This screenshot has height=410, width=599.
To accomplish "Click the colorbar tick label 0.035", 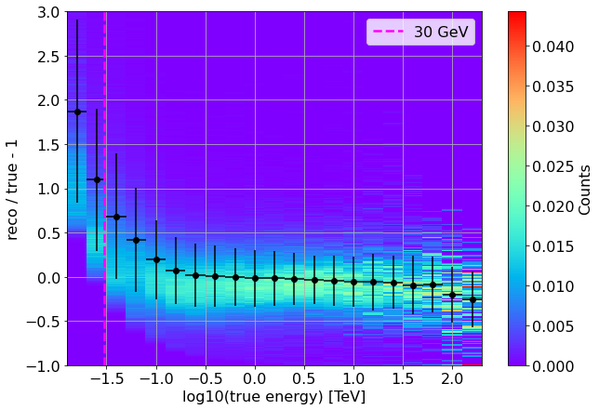I will click(552, 86).
